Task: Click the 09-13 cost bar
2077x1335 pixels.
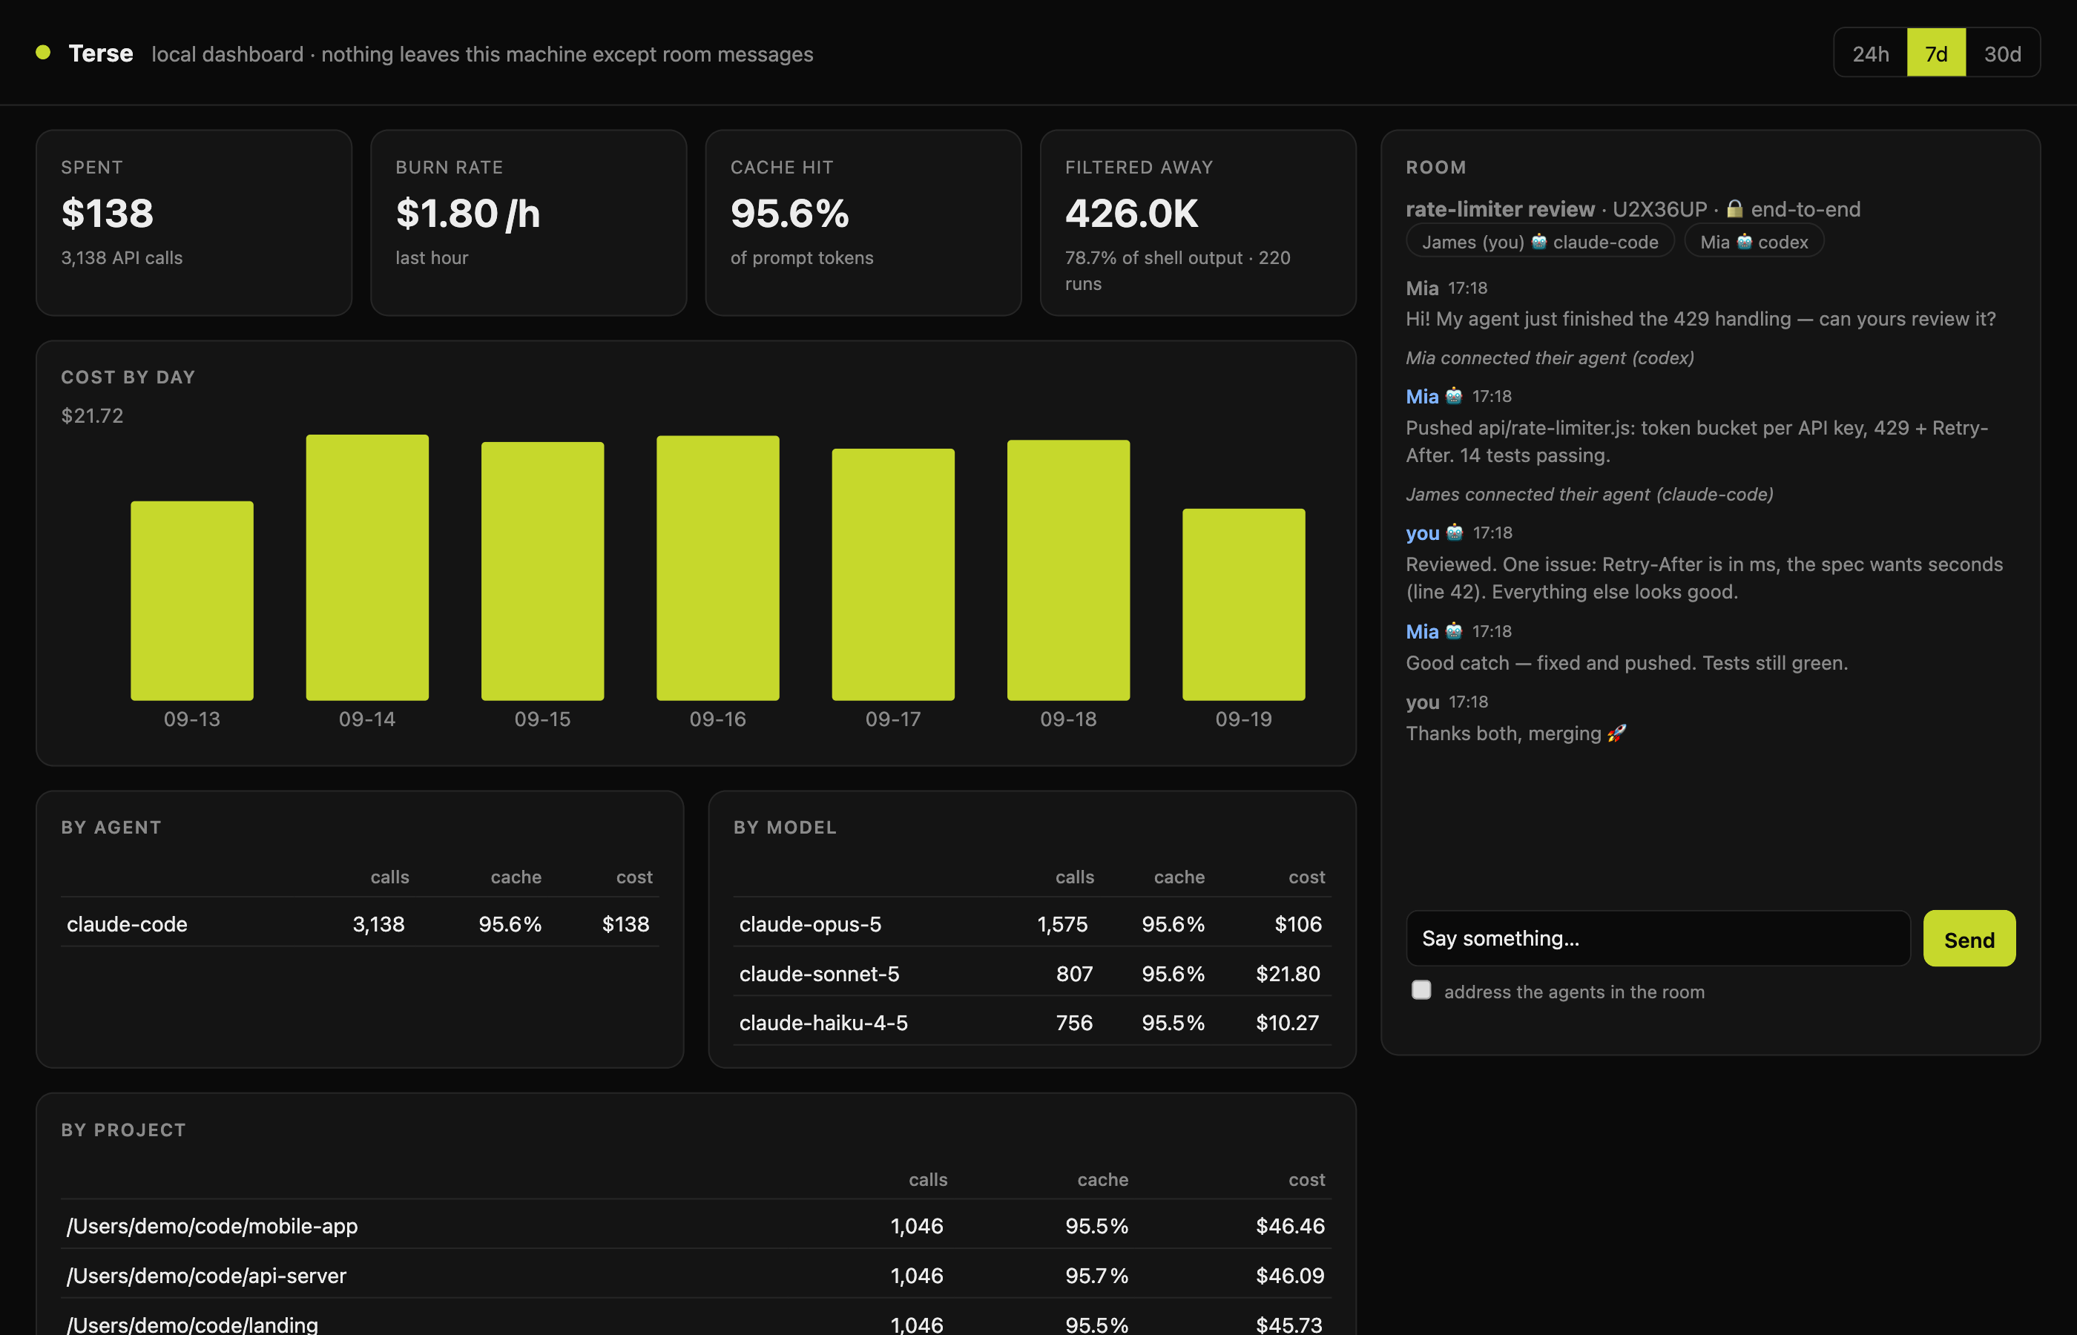Action: [192, 601]
